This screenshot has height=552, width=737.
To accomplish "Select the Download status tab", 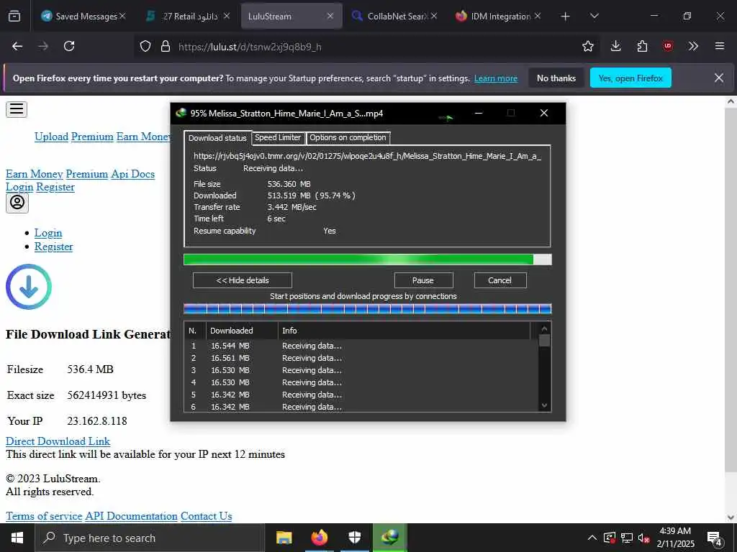I will click(217, 138).
